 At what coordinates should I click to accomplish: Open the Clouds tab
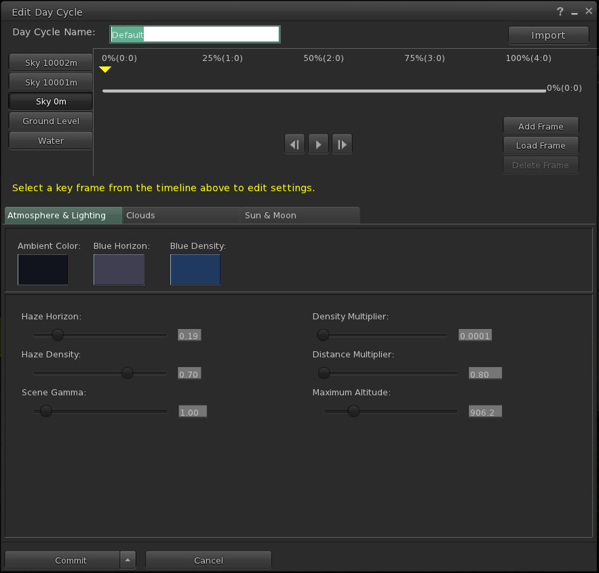point(181,216)
